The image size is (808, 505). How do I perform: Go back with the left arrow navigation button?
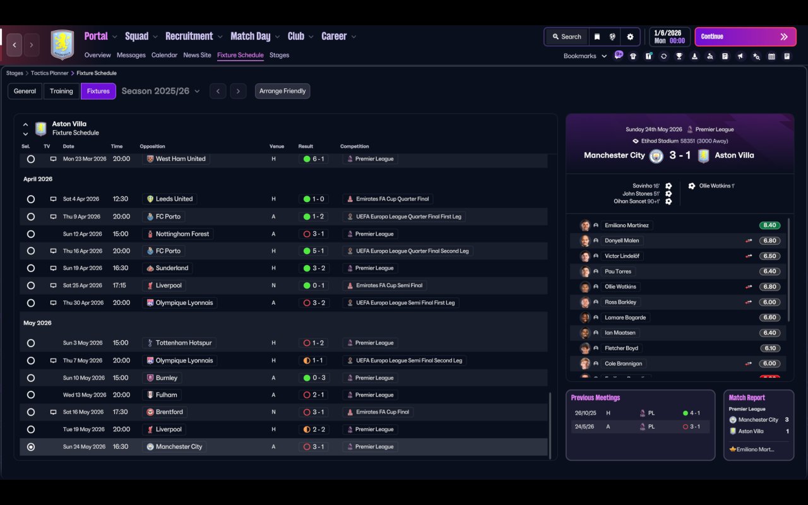coord(15,45)
